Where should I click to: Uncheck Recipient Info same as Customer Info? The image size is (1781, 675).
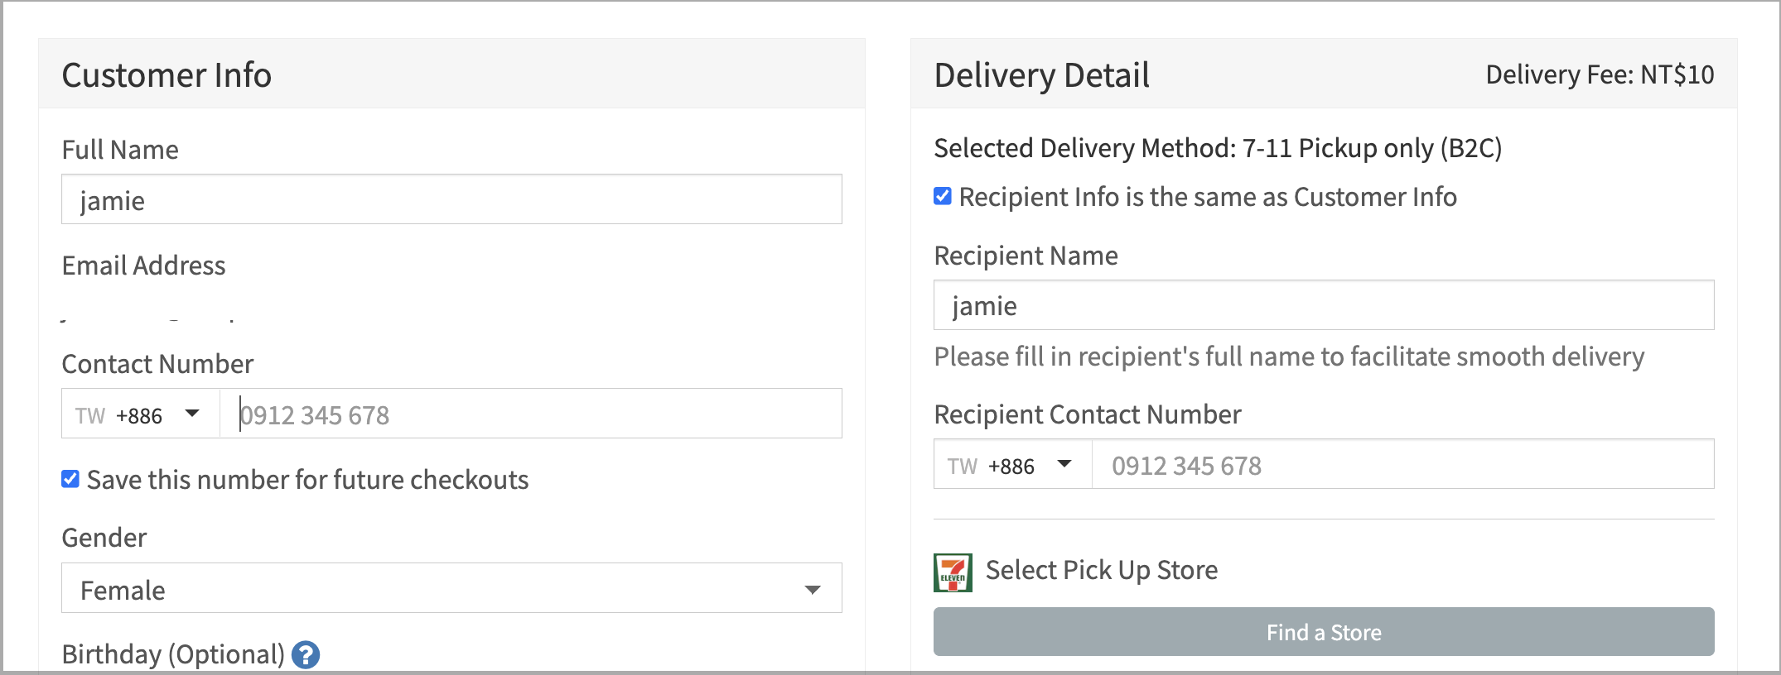pyautogui.click(x=943, y=196)
